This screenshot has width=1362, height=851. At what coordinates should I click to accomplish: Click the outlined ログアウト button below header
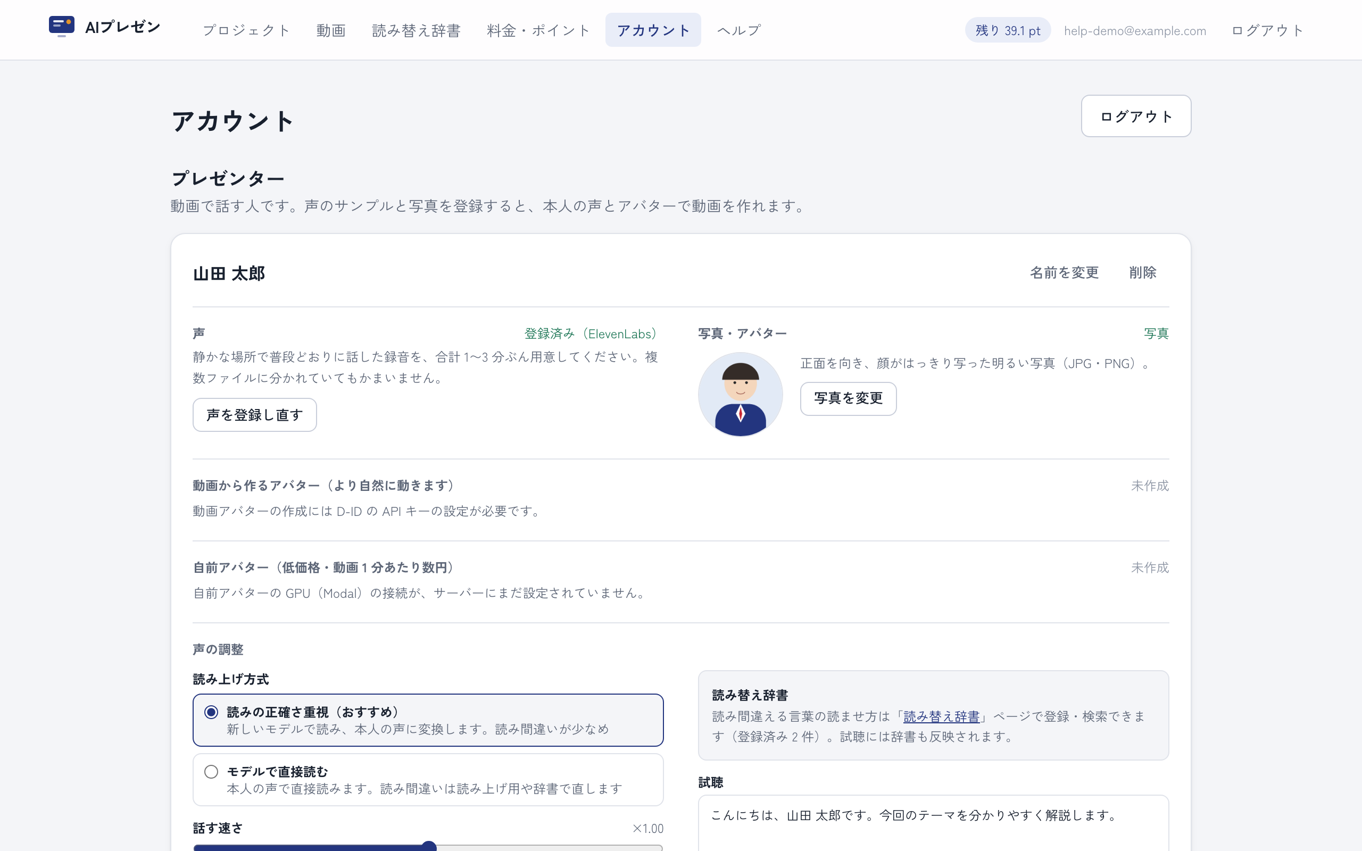(x=1136, y=116)
